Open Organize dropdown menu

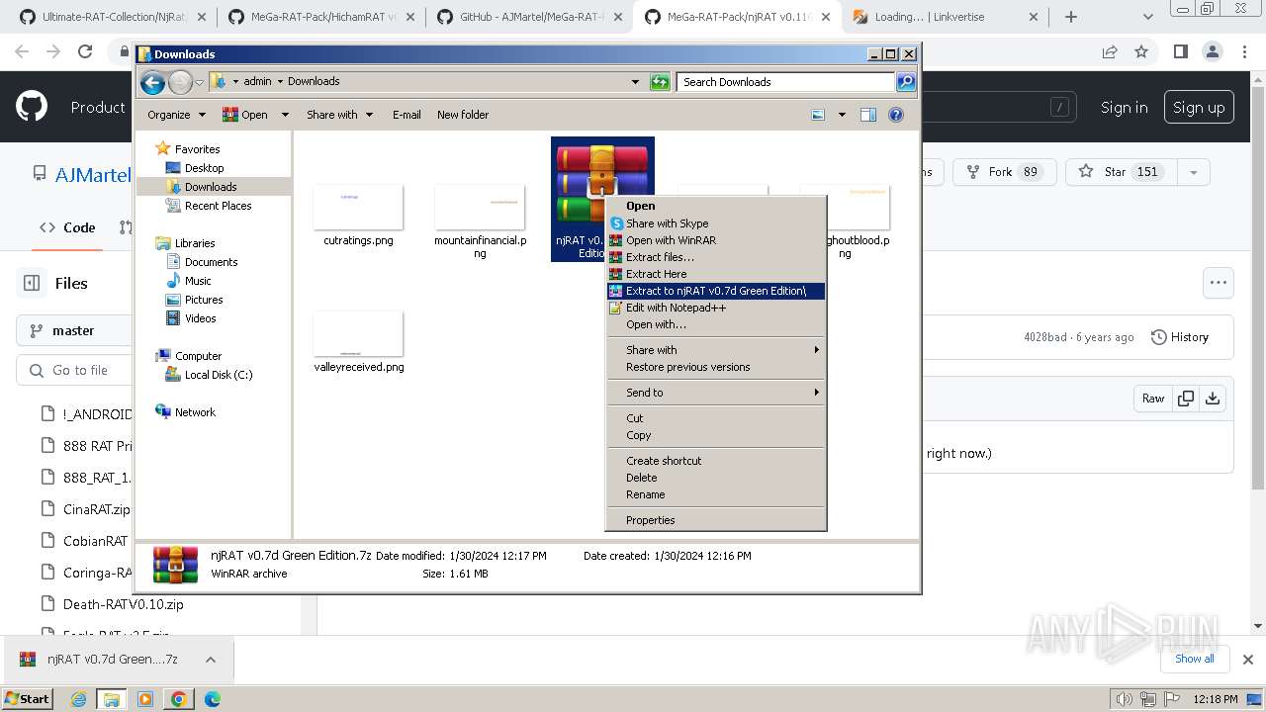pyautogui.click(x=176, y=115)
